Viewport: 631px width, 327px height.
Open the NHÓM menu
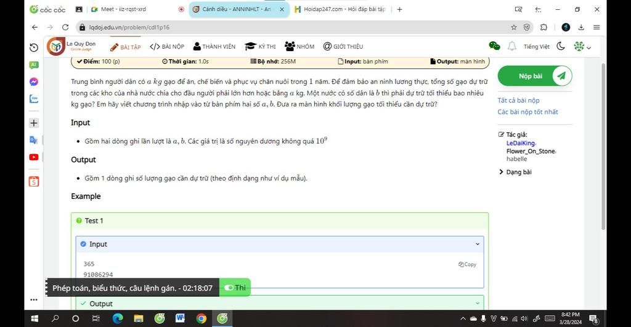pyautogui.click(x=299, y=46)
